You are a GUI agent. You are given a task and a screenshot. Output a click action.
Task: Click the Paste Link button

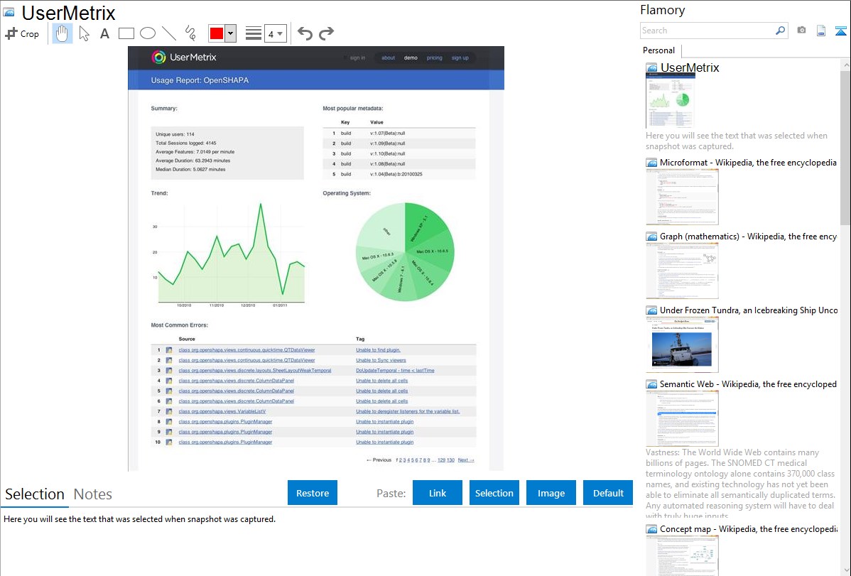438,493
